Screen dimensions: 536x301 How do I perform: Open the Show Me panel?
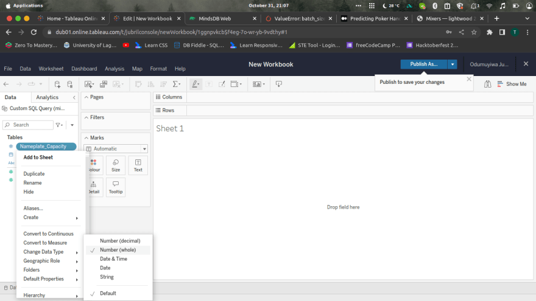click(512, 84)
